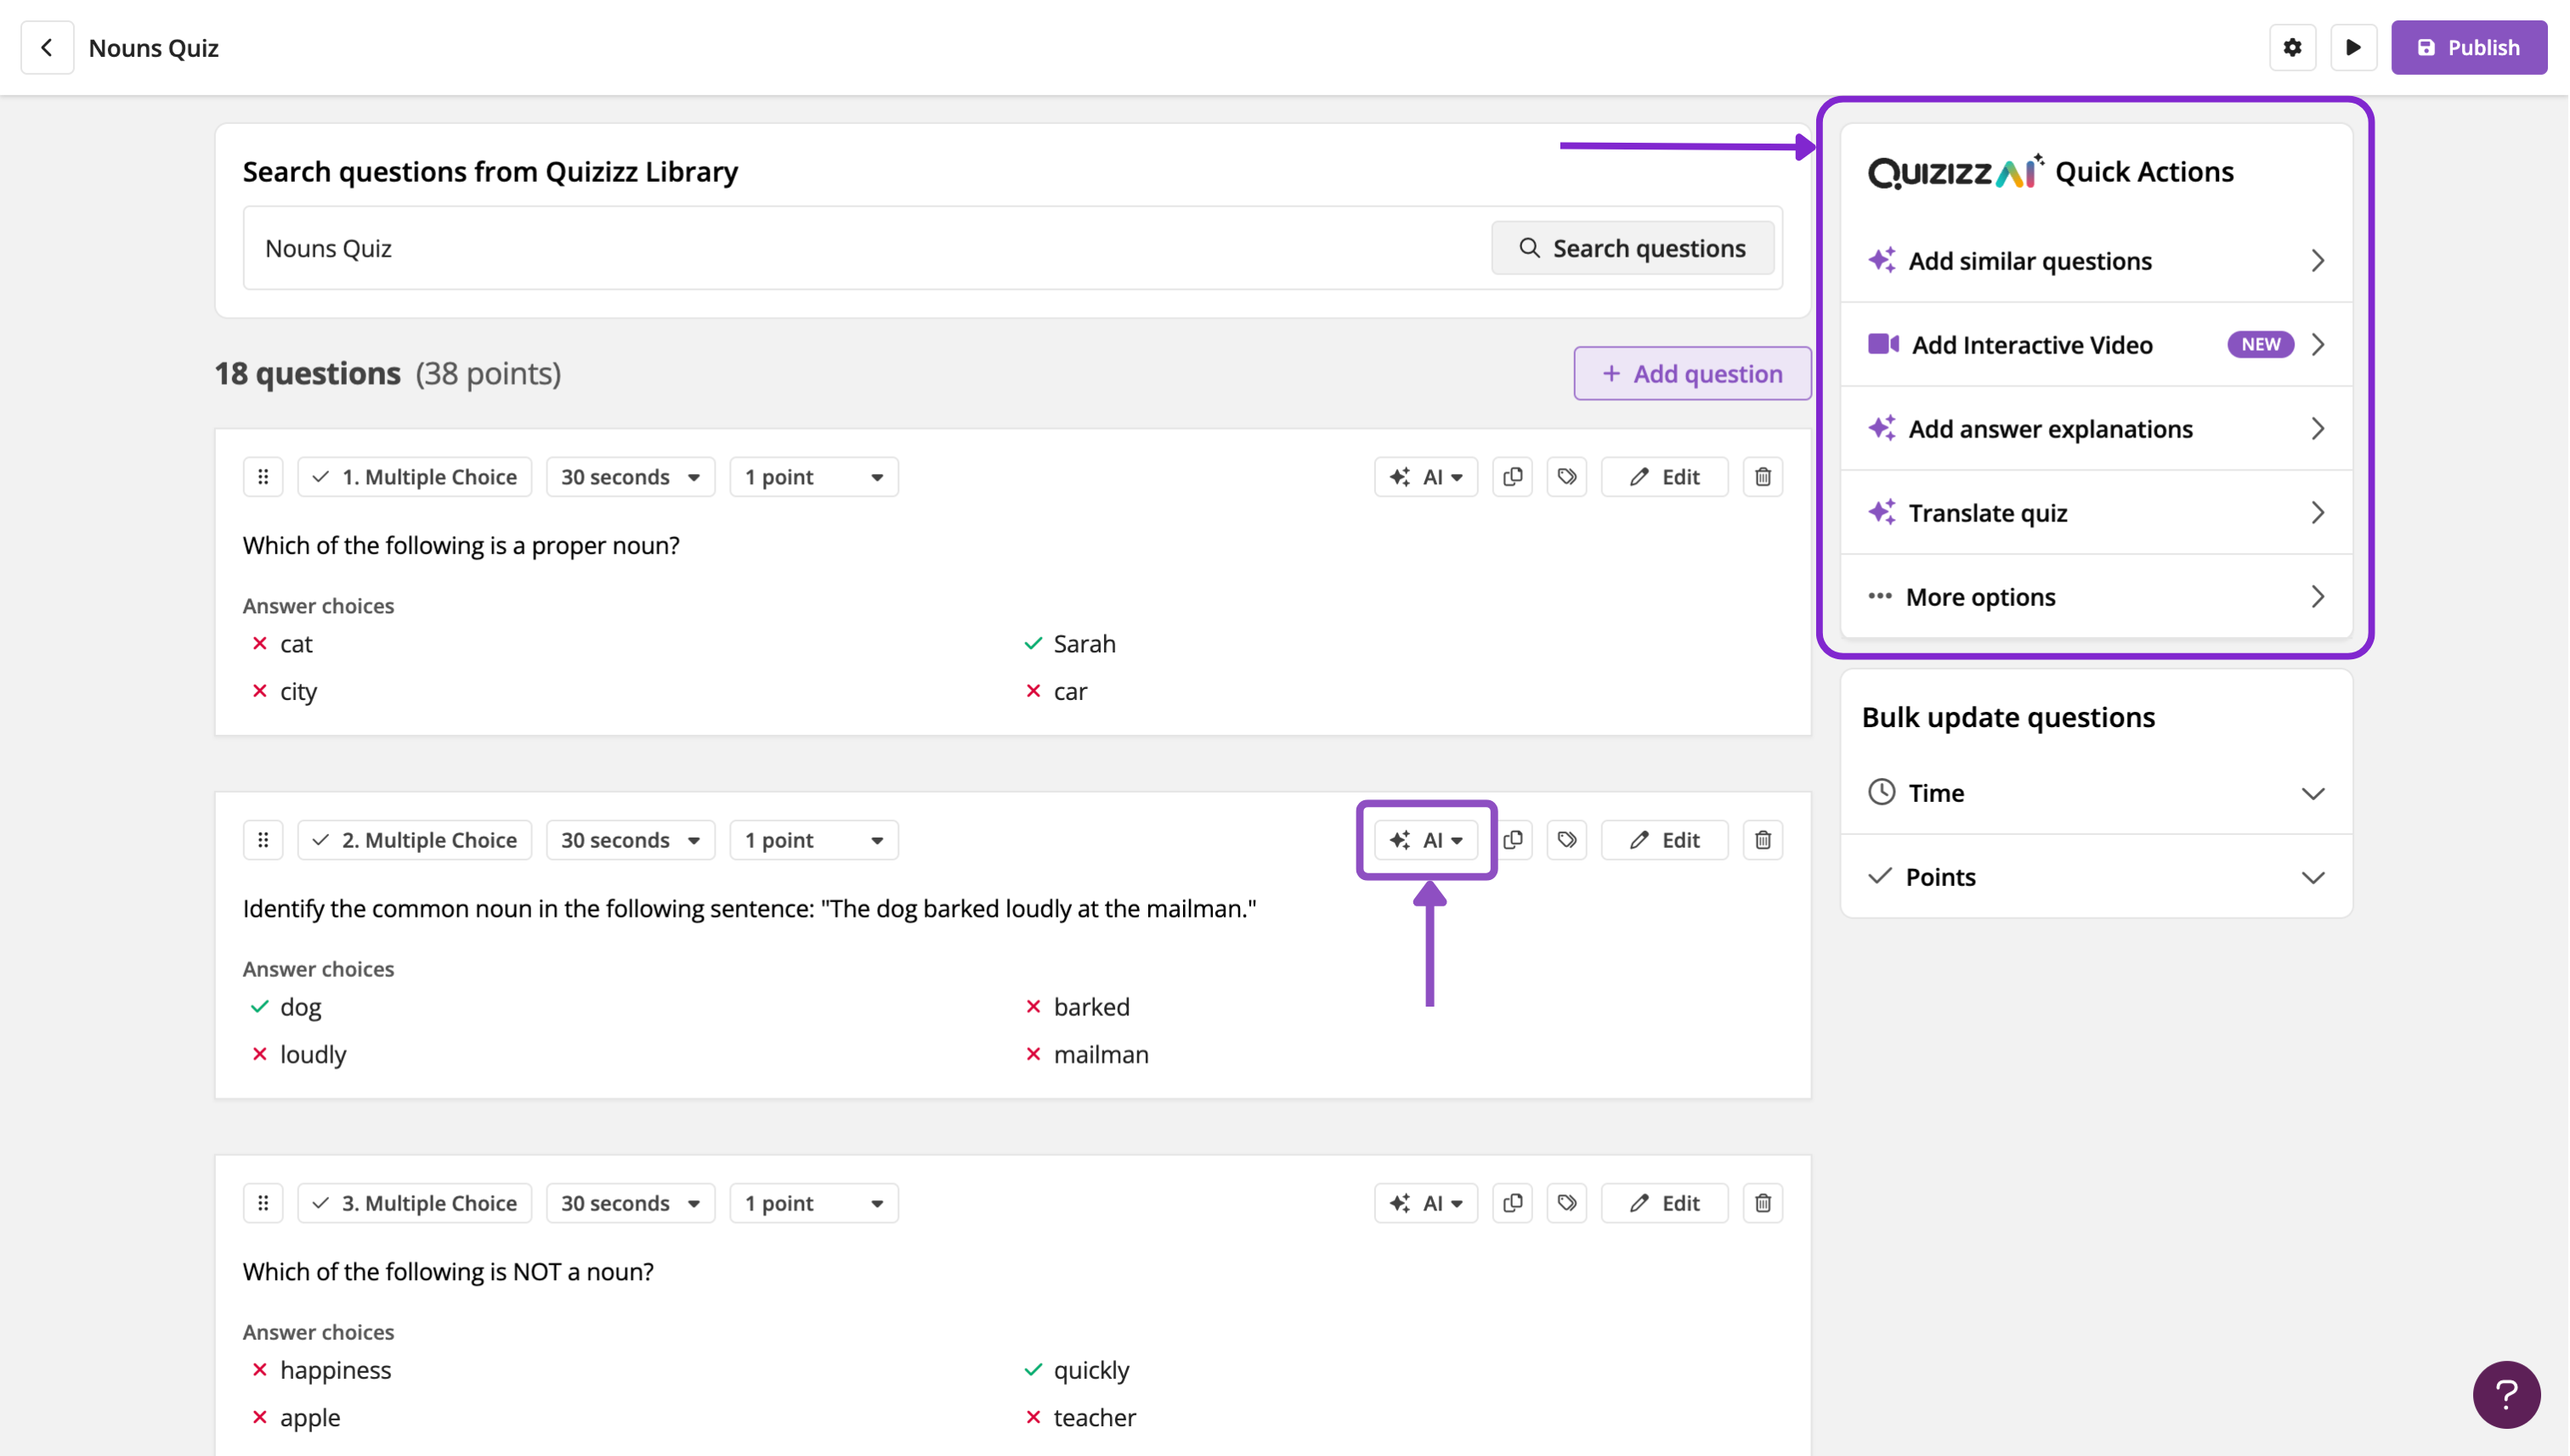
Task: Click the Search questions input field
Action: coord(865,247)
